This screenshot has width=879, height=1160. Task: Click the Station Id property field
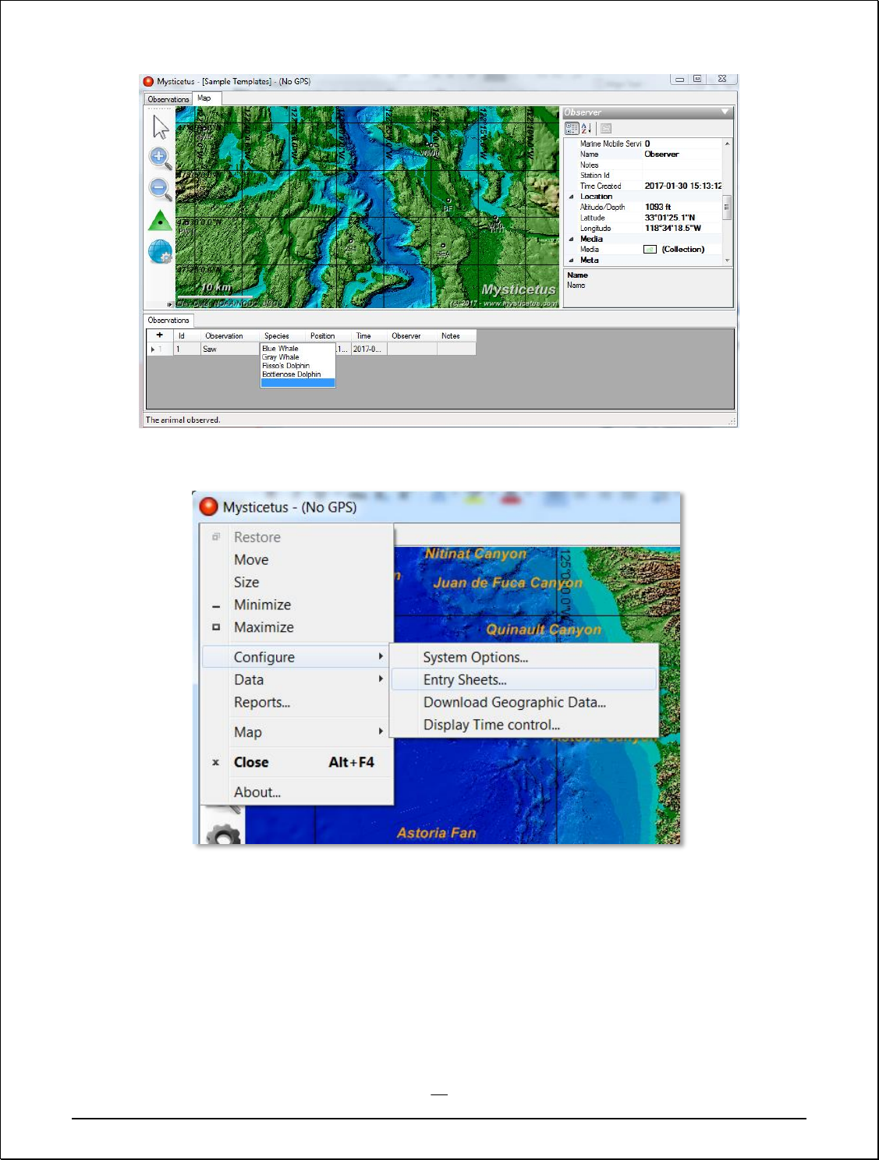pyautogui.click(x=682, y=176)
